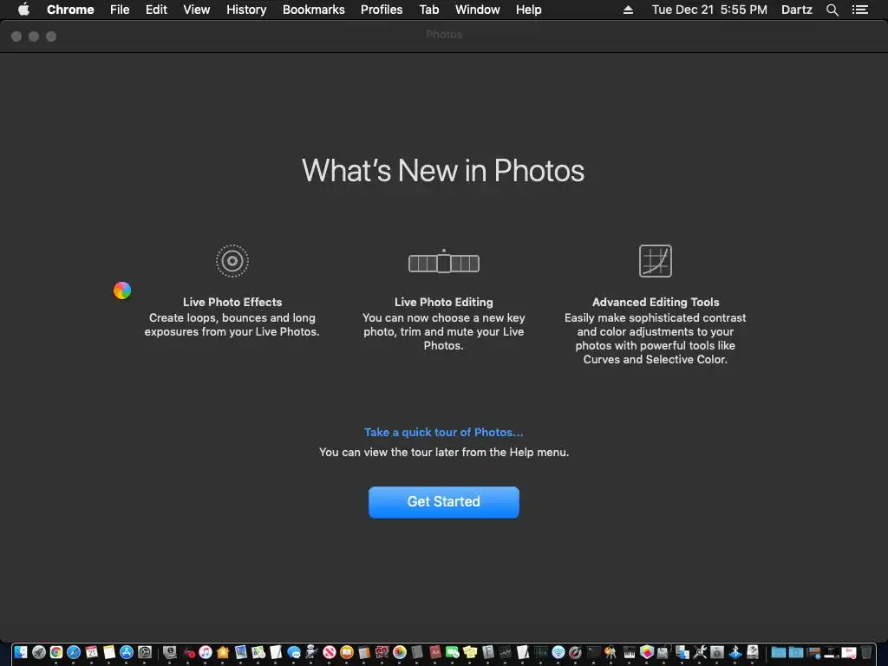Open the Chrome application menu
The image size is (888, 666).
(x=70, y=10)
